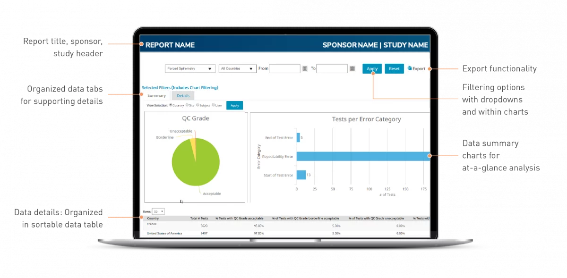Screen dimensions: 567x278
Task: Apply the View Selection choice
Action: coord(234,105)
